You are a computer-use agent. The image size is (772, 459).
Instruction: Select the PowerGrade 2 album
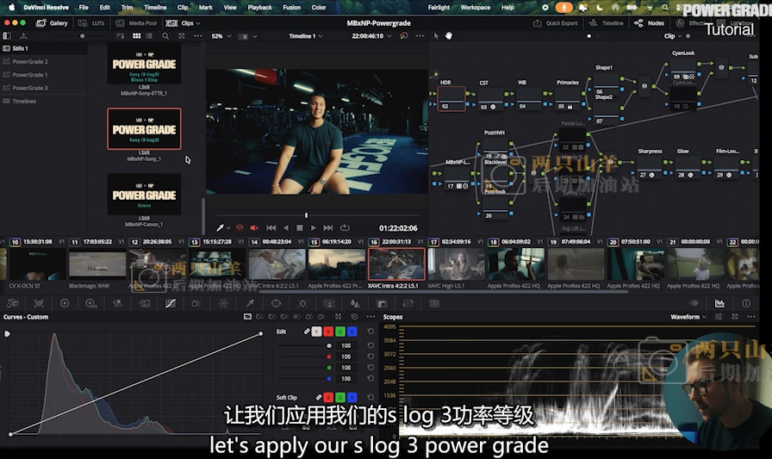[29, 62]
